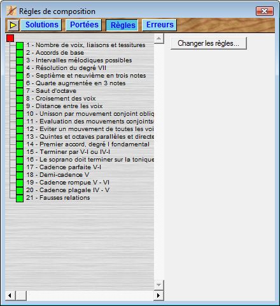Viewport: 280px width, 306px height.
Task: Click green square beside Cadence parfaite V-I
Action: point(20,168)
